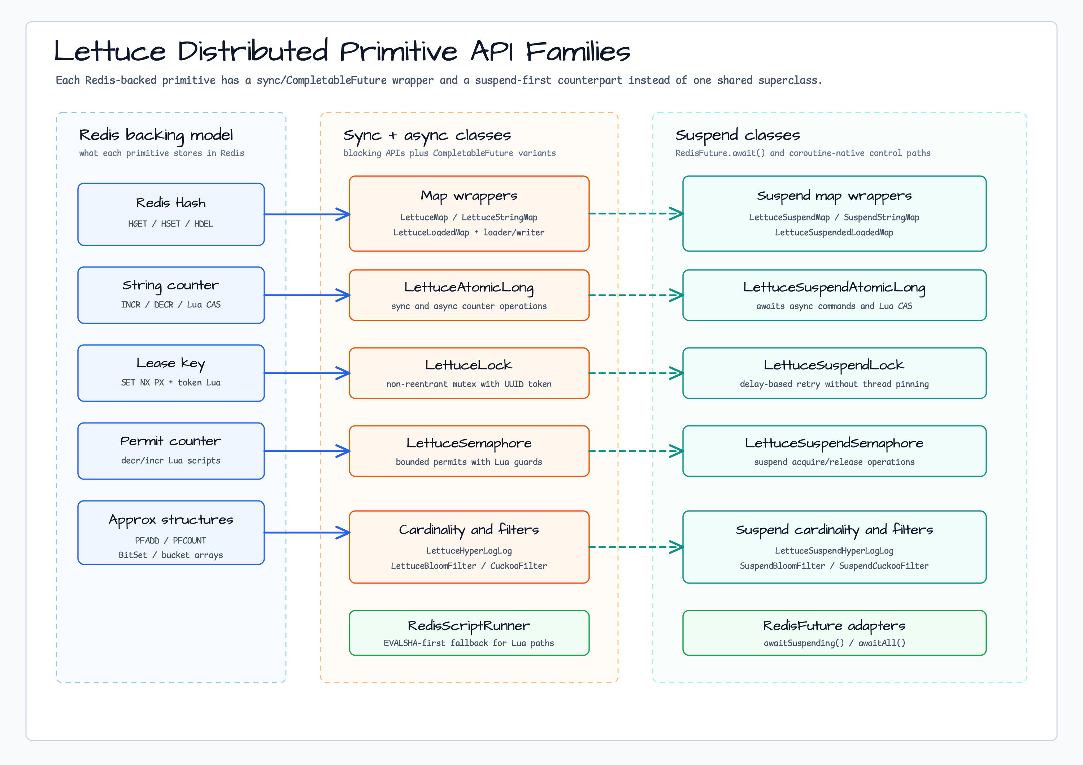Click the LettuceSuspendAtomicLong box
Screen dimensions: 1083x765
[834, 295]
